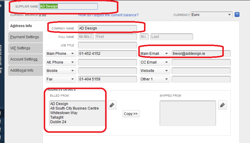Select the Address Info tab
The width and height of the screenshot is (250, 143).
click(x=26, y=26)
